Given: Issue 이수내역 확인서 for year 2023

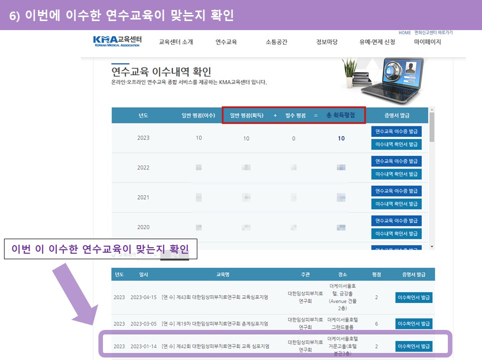Looking at the screenshot, I should (396, 144).
